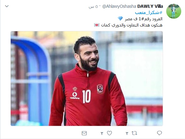Click the Al Ahly crest on the jersey
185x139 pixels.
100,89
